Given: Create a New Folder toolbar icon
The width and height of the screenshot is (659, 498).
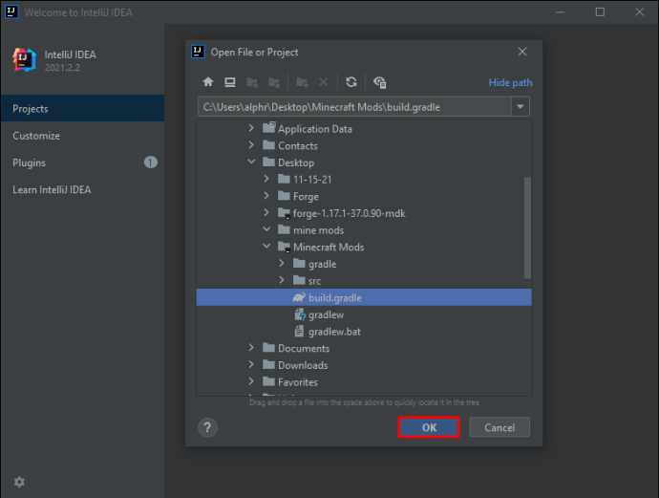Looking at the screenshot, I should (x=302, y=82).
